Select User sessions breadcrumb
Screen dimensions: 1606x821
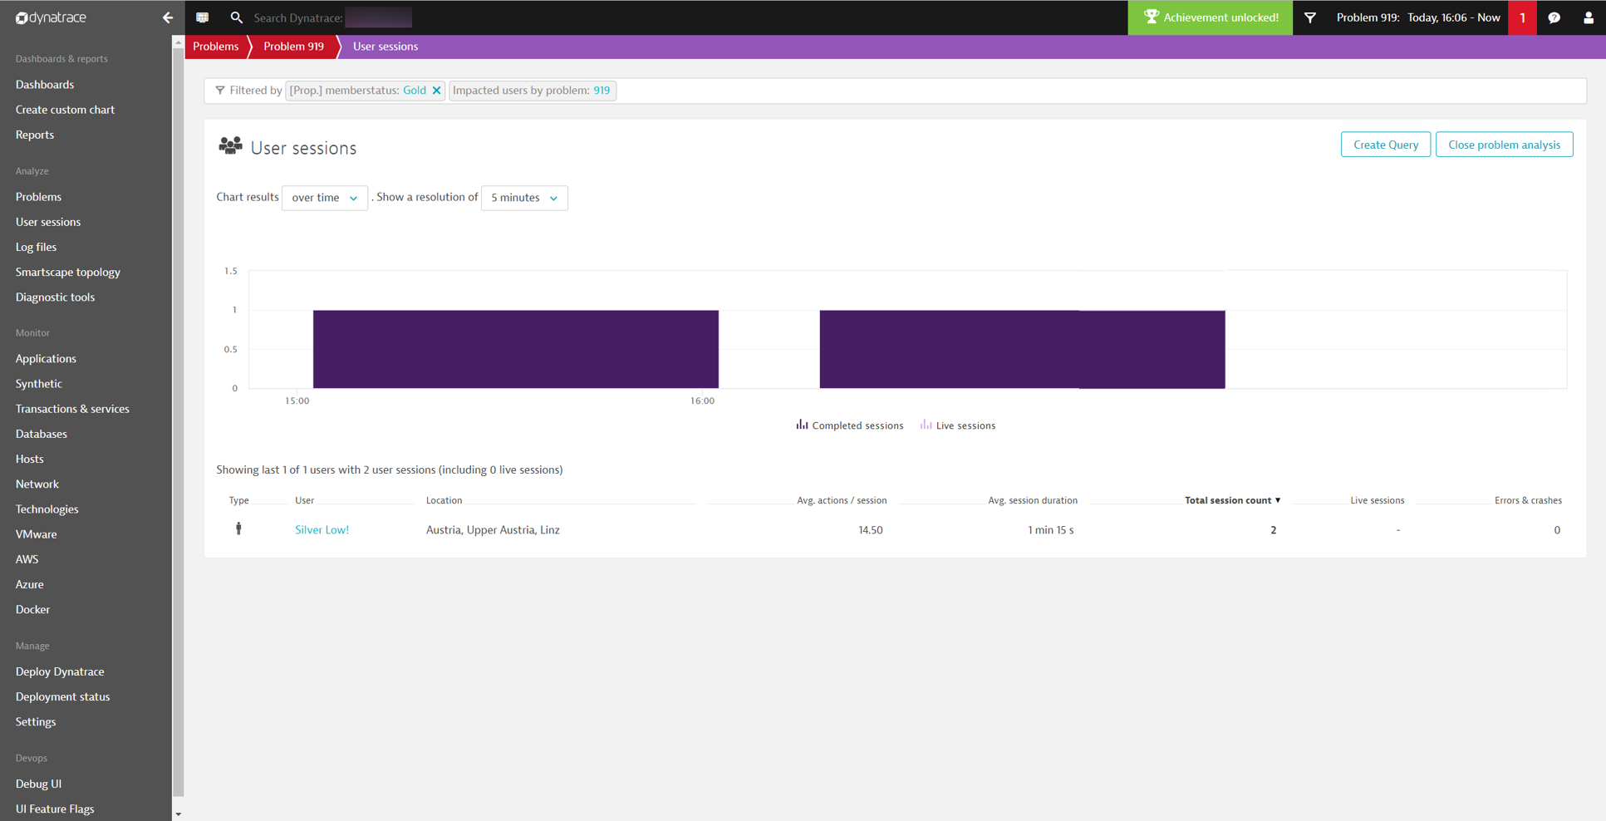[x=386, y=47]
